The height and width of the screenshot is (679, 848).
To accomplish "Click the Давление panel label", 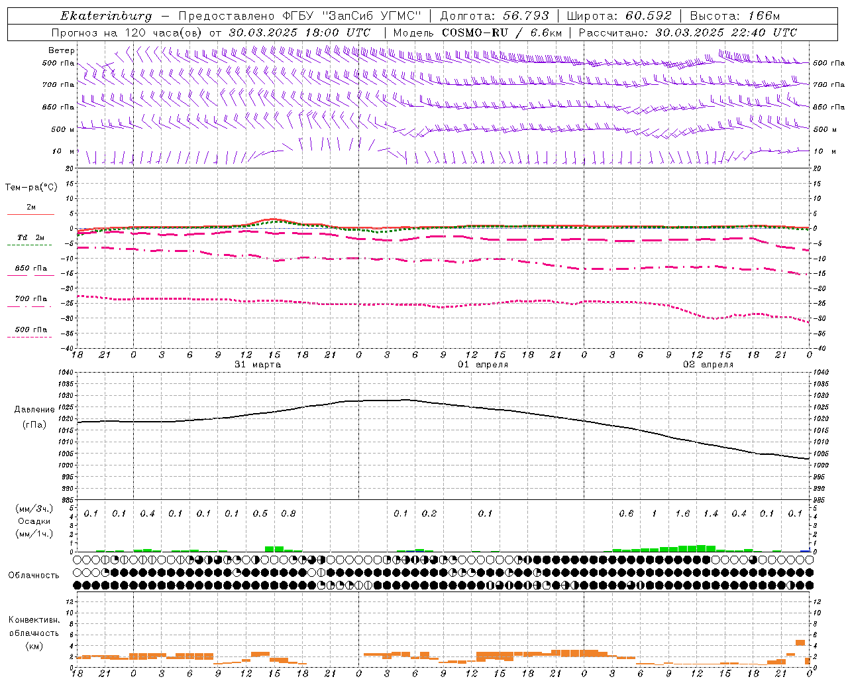I will coord(34,410).
